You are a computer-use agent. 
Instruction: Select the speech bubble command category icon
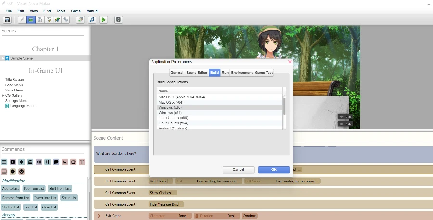click(x=56, y=162)
